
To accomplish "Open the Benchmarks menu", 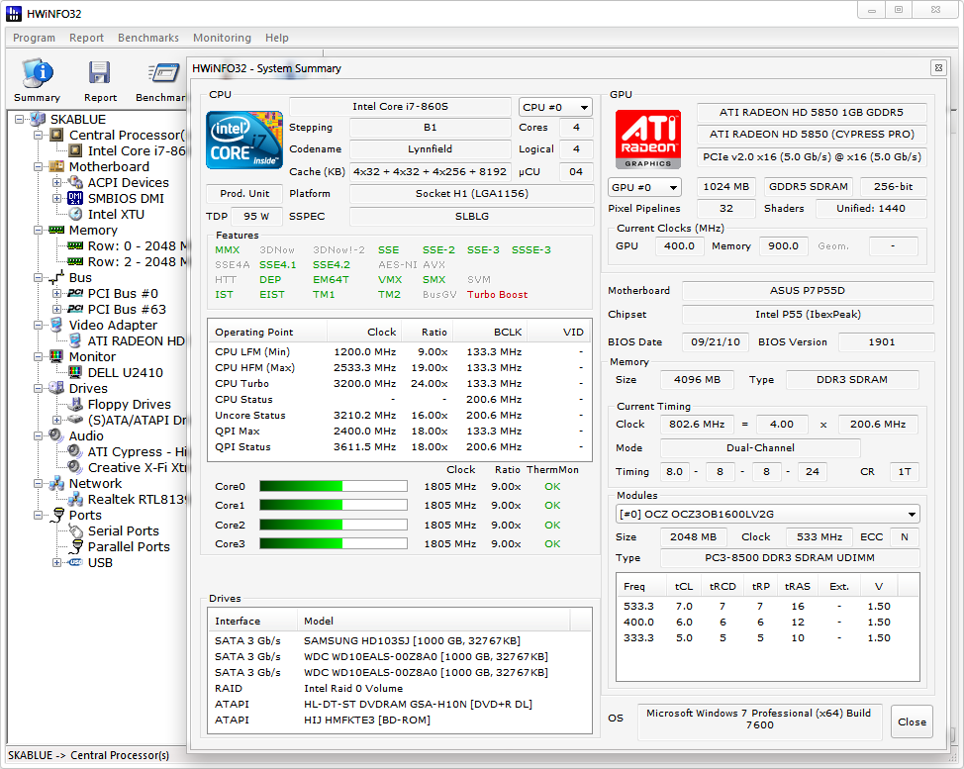I will coord(148,38).
